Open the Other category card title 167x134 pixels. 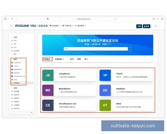[119, 104]
